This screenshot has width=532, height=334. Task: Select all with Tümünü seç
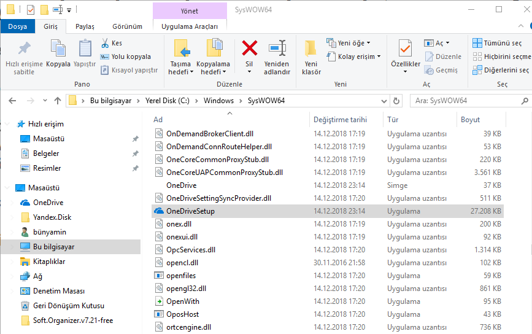pyautogui.click(x=497, y=43)
